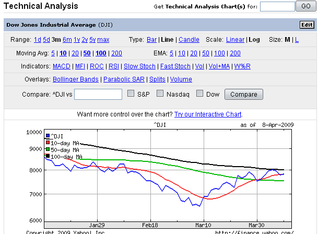Show the MFI indicator

point(80,66)
